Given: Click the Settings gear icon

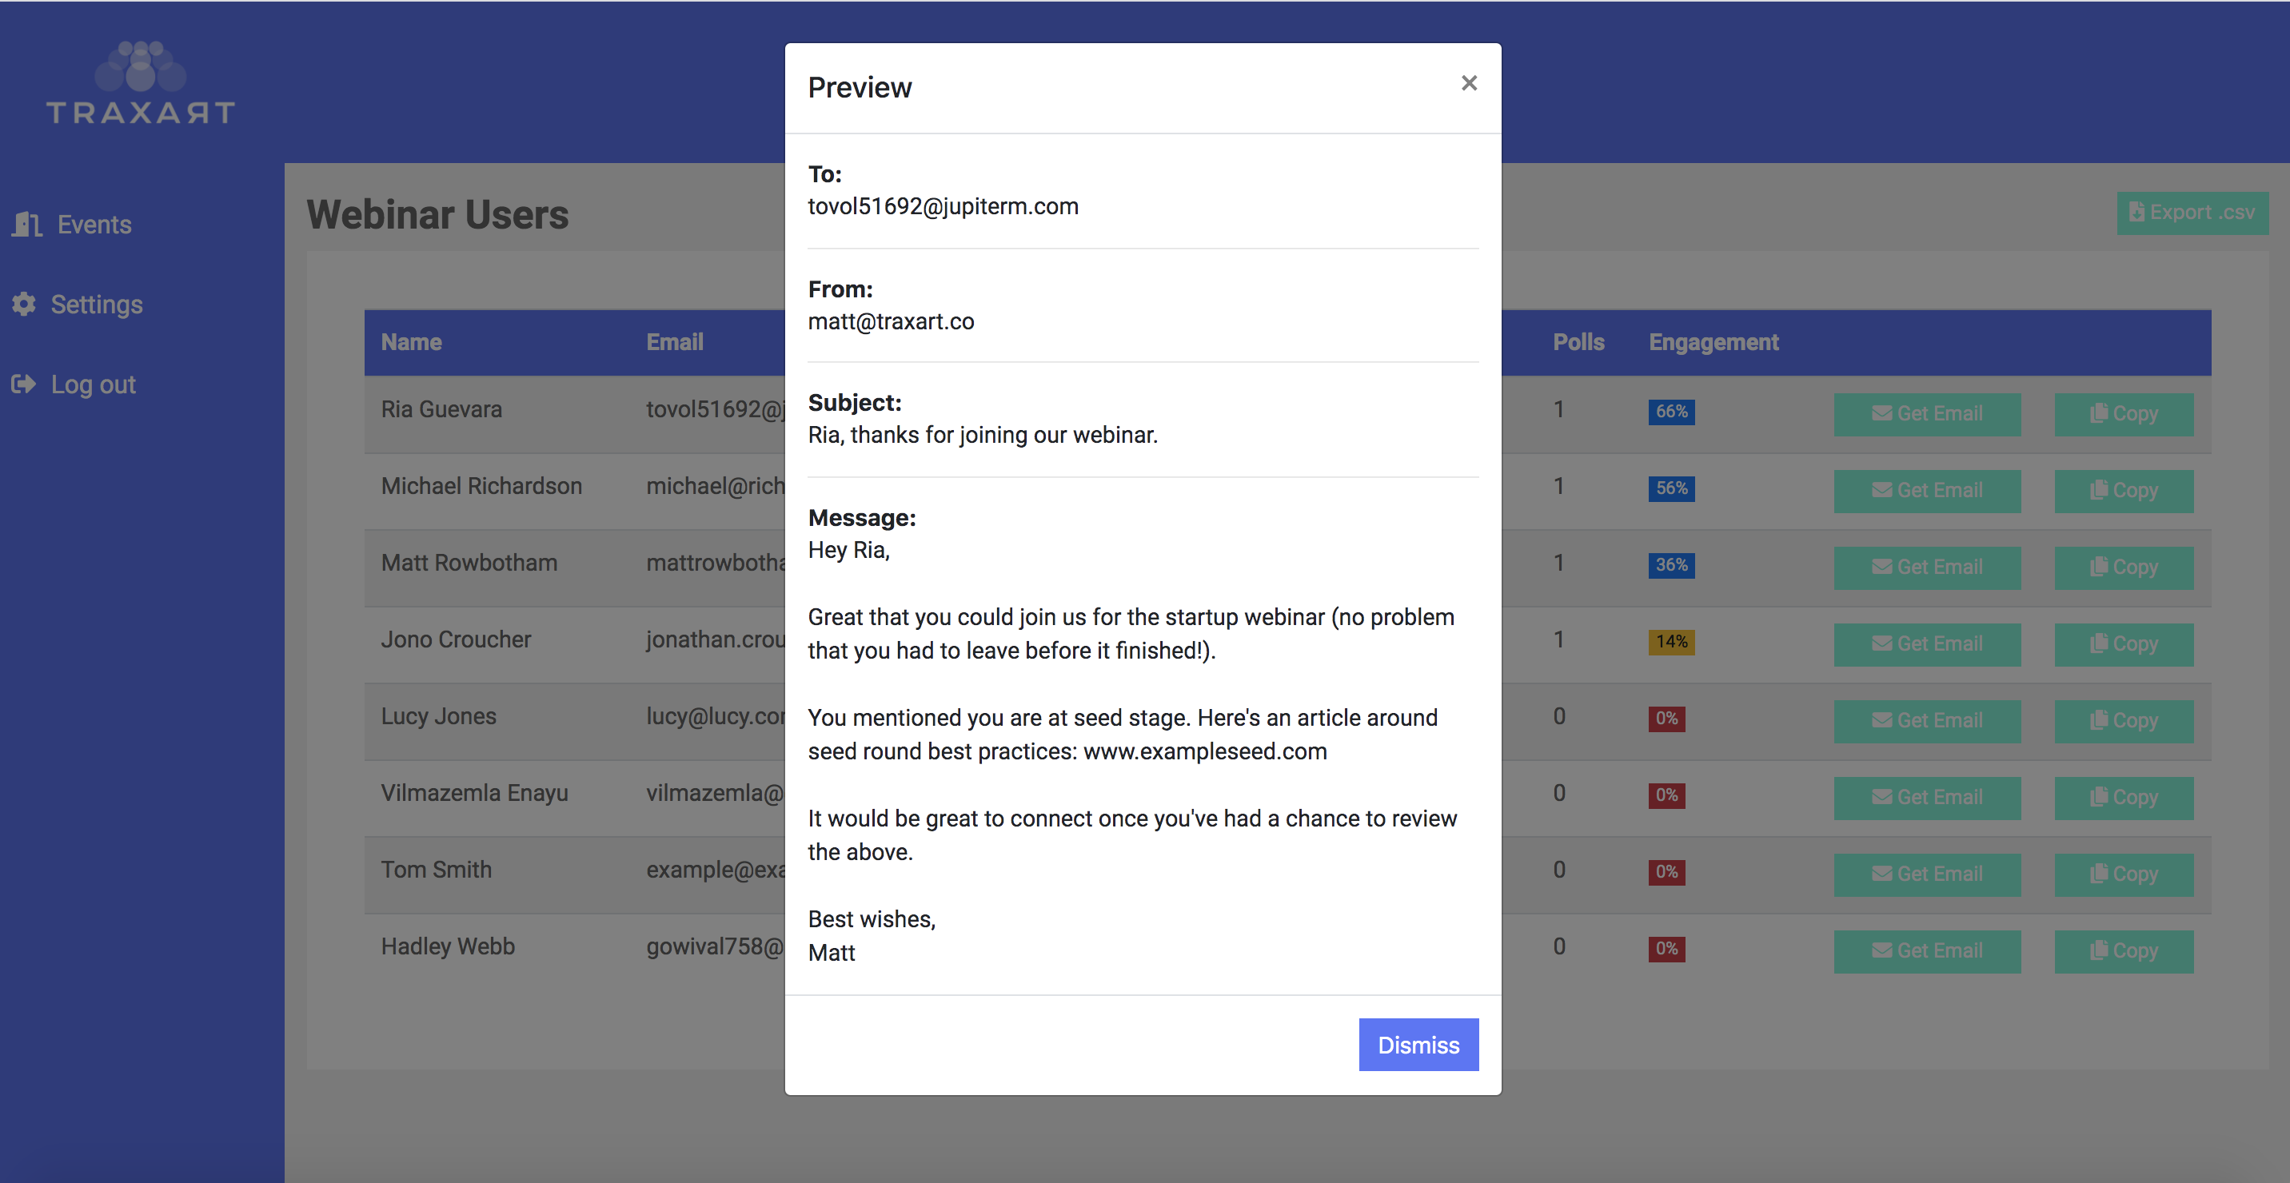Looking at the screenshot, I should [24, 304].
